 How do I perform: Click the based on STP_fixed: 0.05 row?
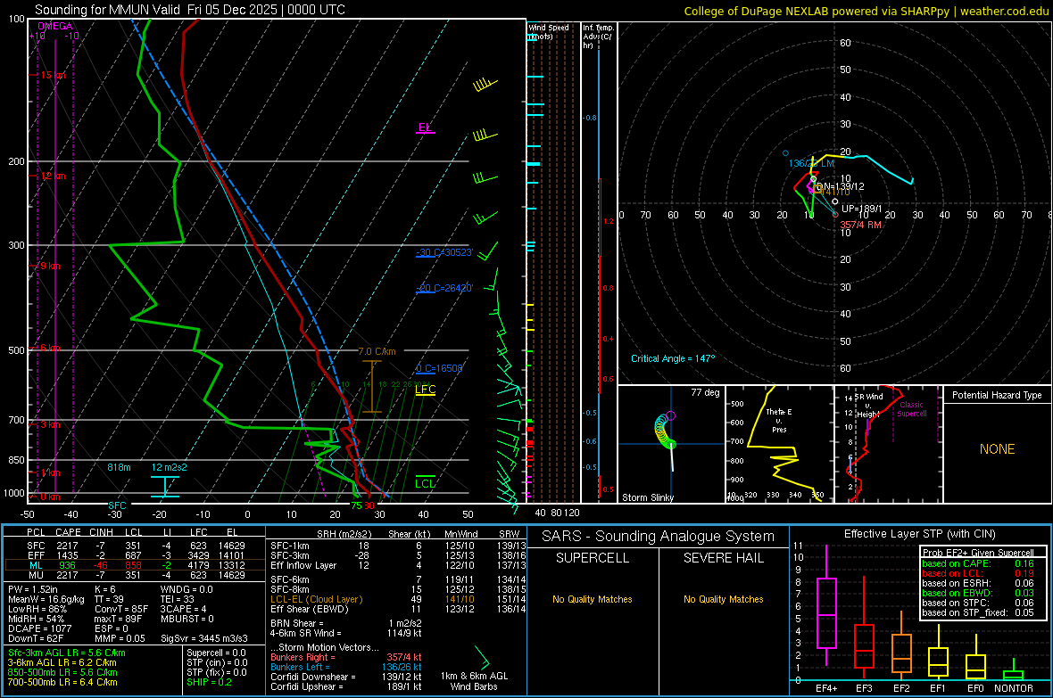tap(978, 612)
